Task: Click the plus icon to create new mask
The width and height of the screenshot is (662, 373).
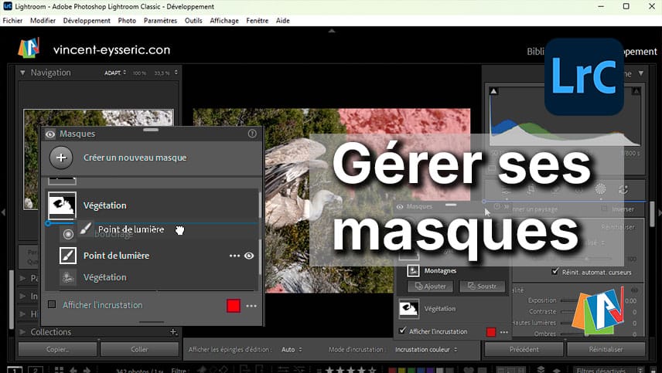Action: [61, 158]
